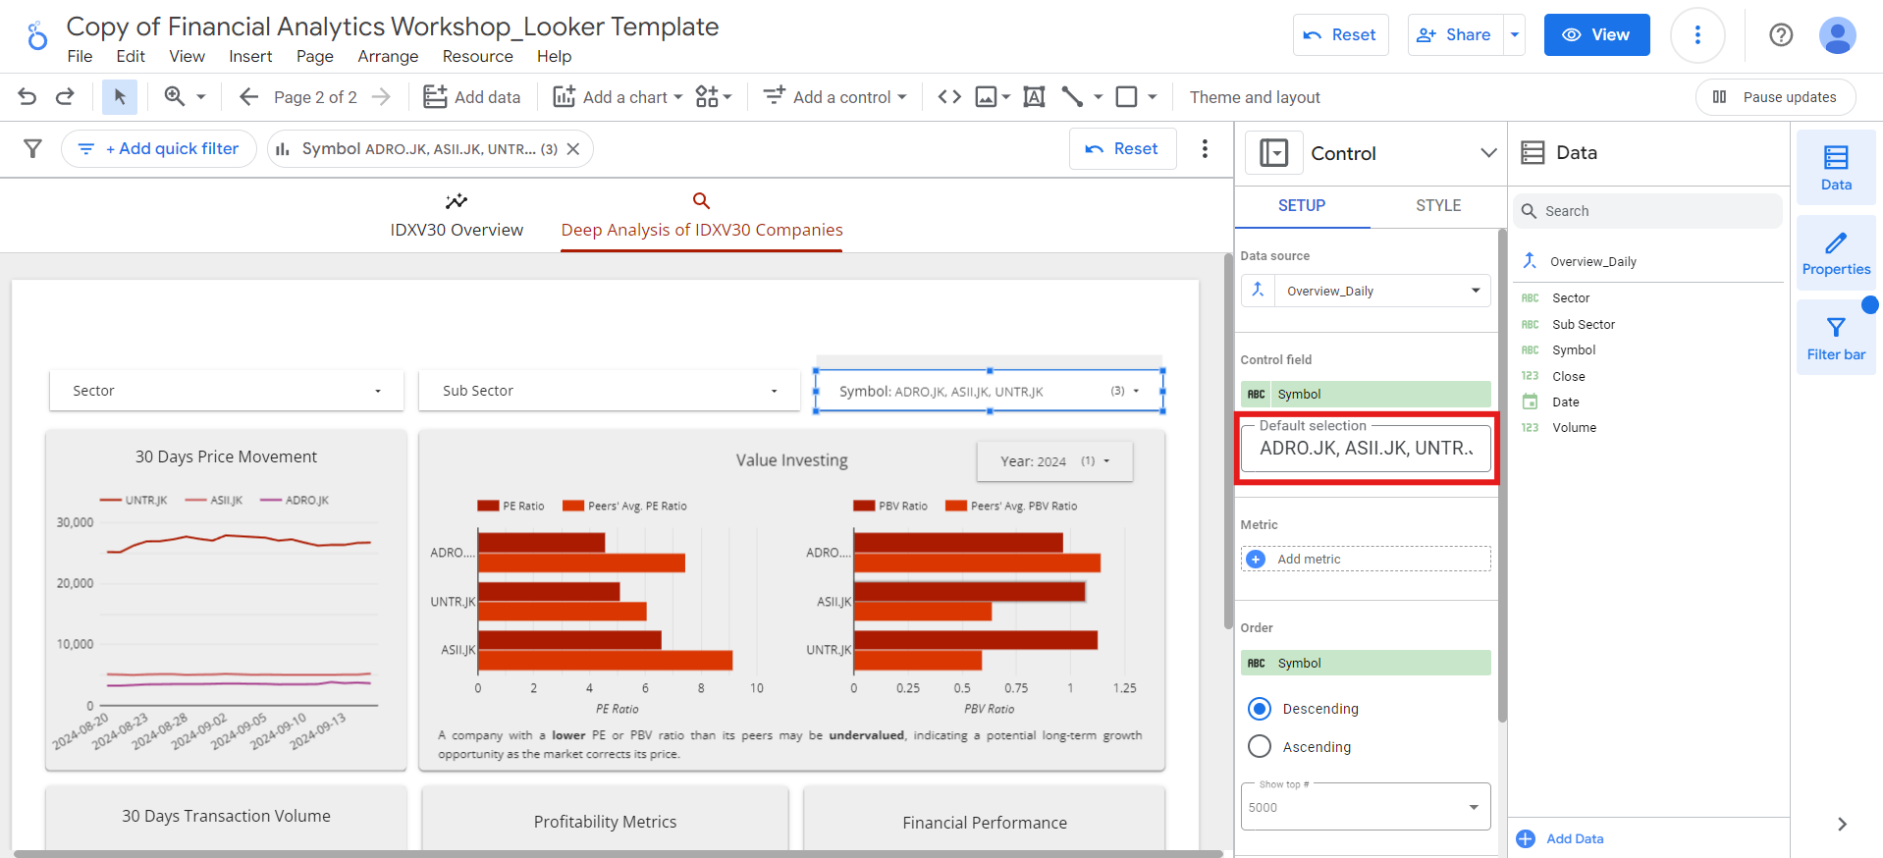
Task: Open the Data panel tab
Action: pos(1836,168)
